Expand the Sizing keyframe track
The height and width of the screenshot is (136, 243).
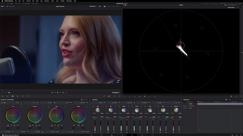(x=188, y=108)
